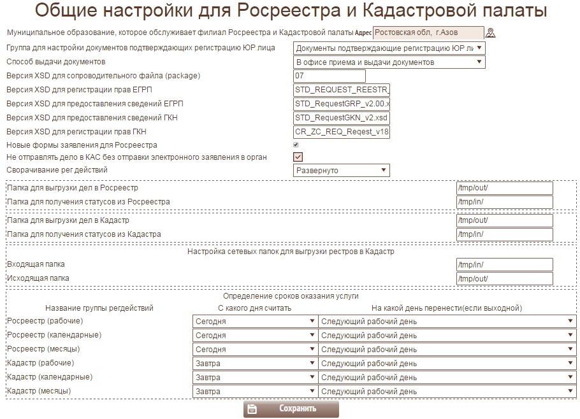The width and height of the screenshot is (580, 419).
Task: Click the Kadastr status receiving folder field
Action: [x=504, y=235]
